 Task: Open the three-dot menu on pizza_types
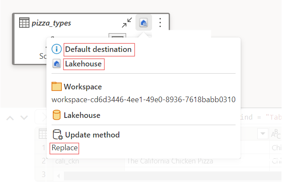160,23
